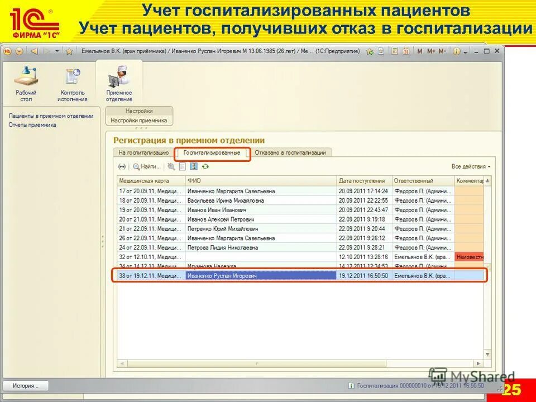
Task: Refresh the list with green arrows icon
Action: pos(205,166)
